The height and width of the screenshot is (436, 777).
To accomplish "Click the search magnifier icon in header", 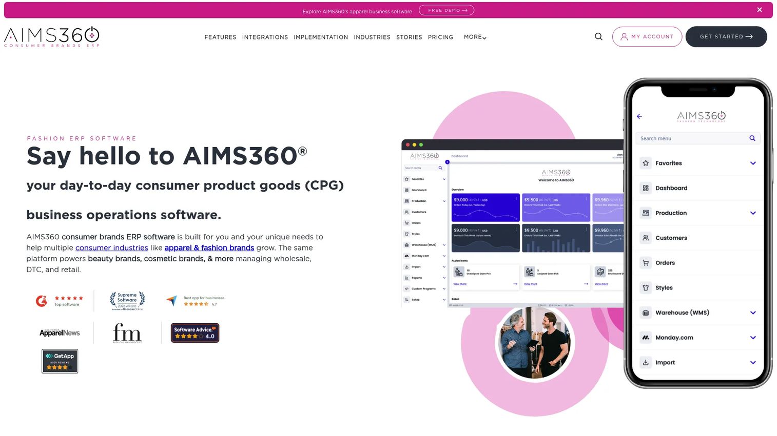I will (x=598, y=36).
